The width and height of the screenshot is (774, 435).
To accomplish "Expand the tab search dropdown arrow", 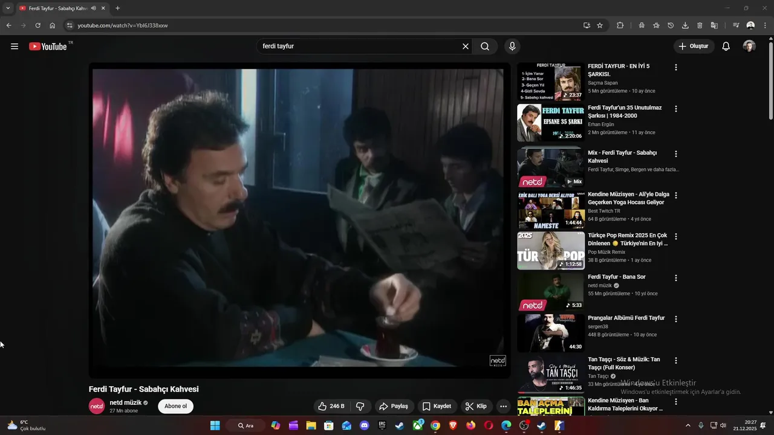I will (x=8, y=8).
